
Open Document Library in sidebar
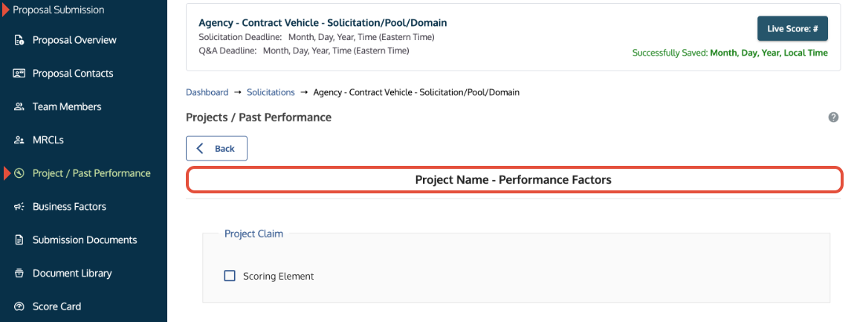[x=72, y=274]
